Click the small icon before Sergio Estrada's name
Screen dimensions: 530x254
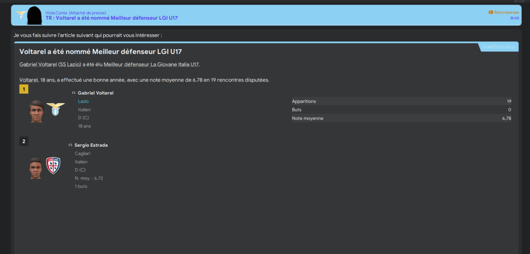(70, 145)
